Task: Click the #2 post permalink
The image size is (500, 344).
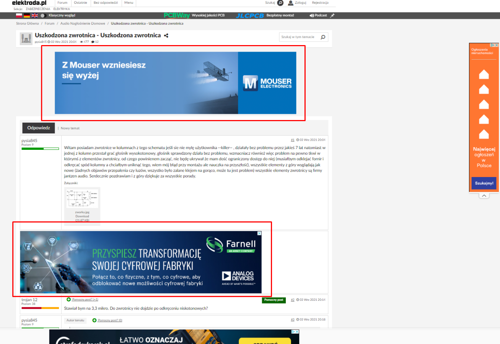Action: [x=293, y=300]
